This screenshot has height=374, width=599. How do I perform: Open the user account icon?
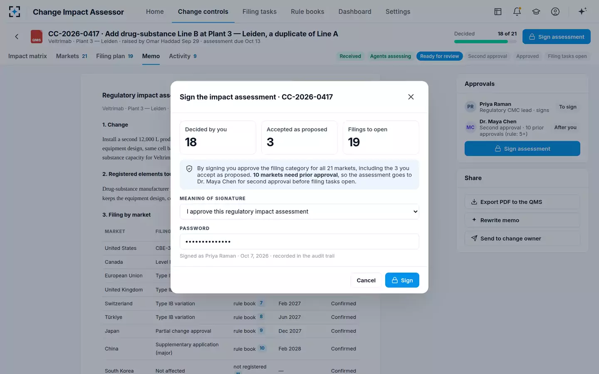coord(555,12)
